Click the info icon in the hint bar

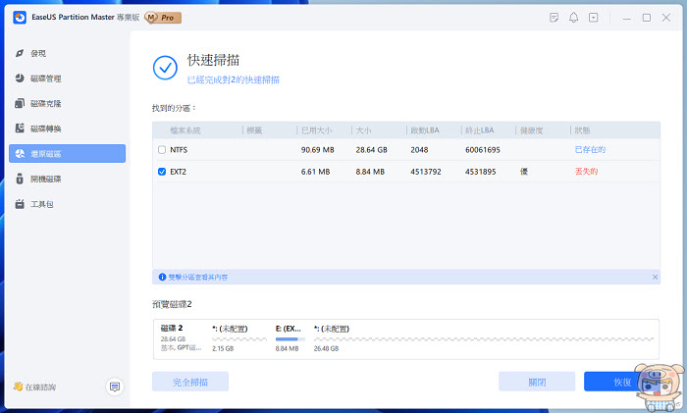(x=162, y=278)
